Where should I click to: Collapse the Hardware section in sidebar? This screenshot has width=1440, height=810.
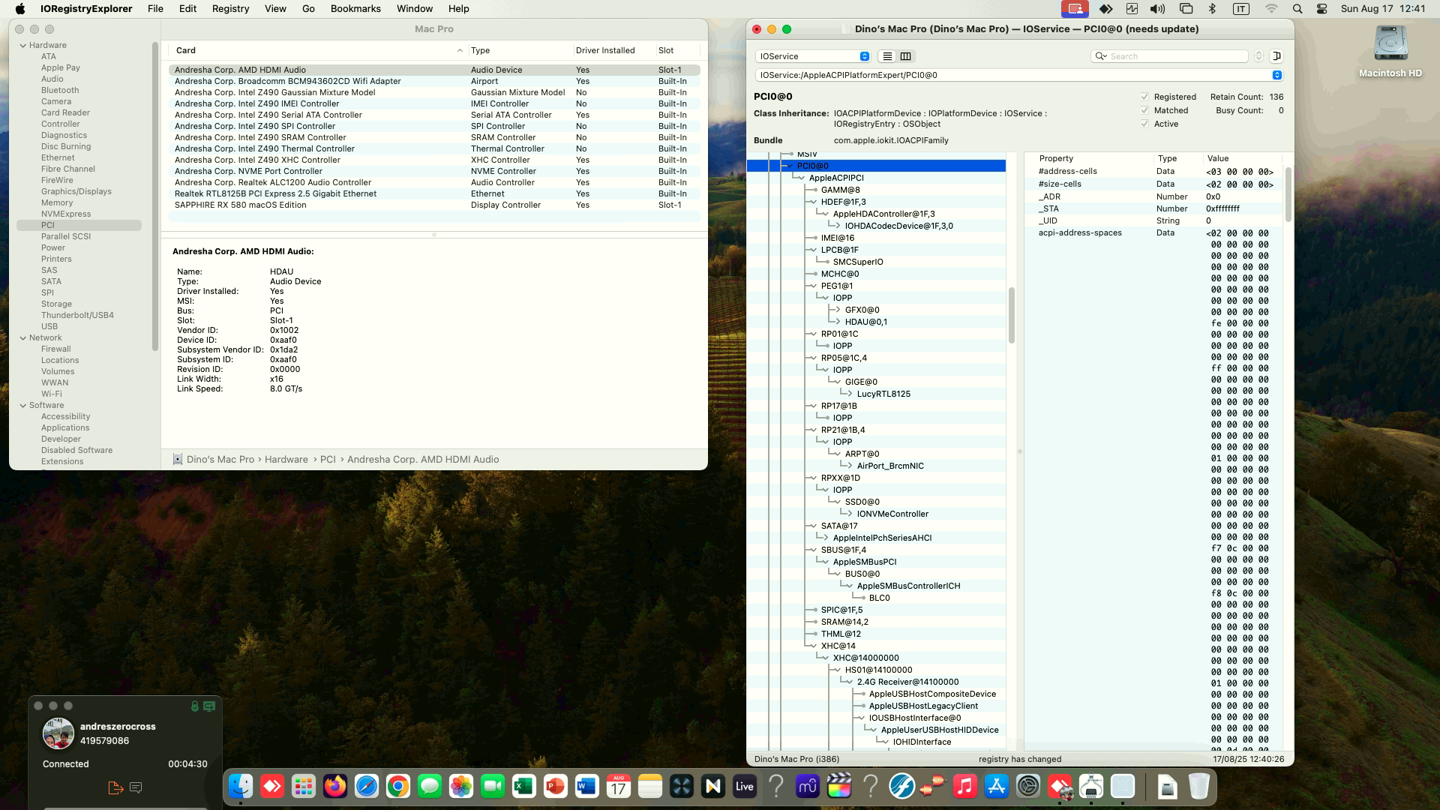tap(23, 46)
